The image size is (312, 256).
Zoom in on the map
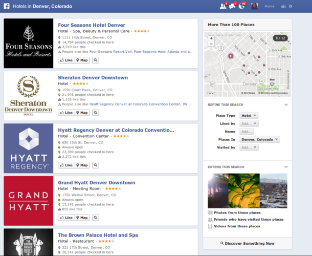[211, 38]
